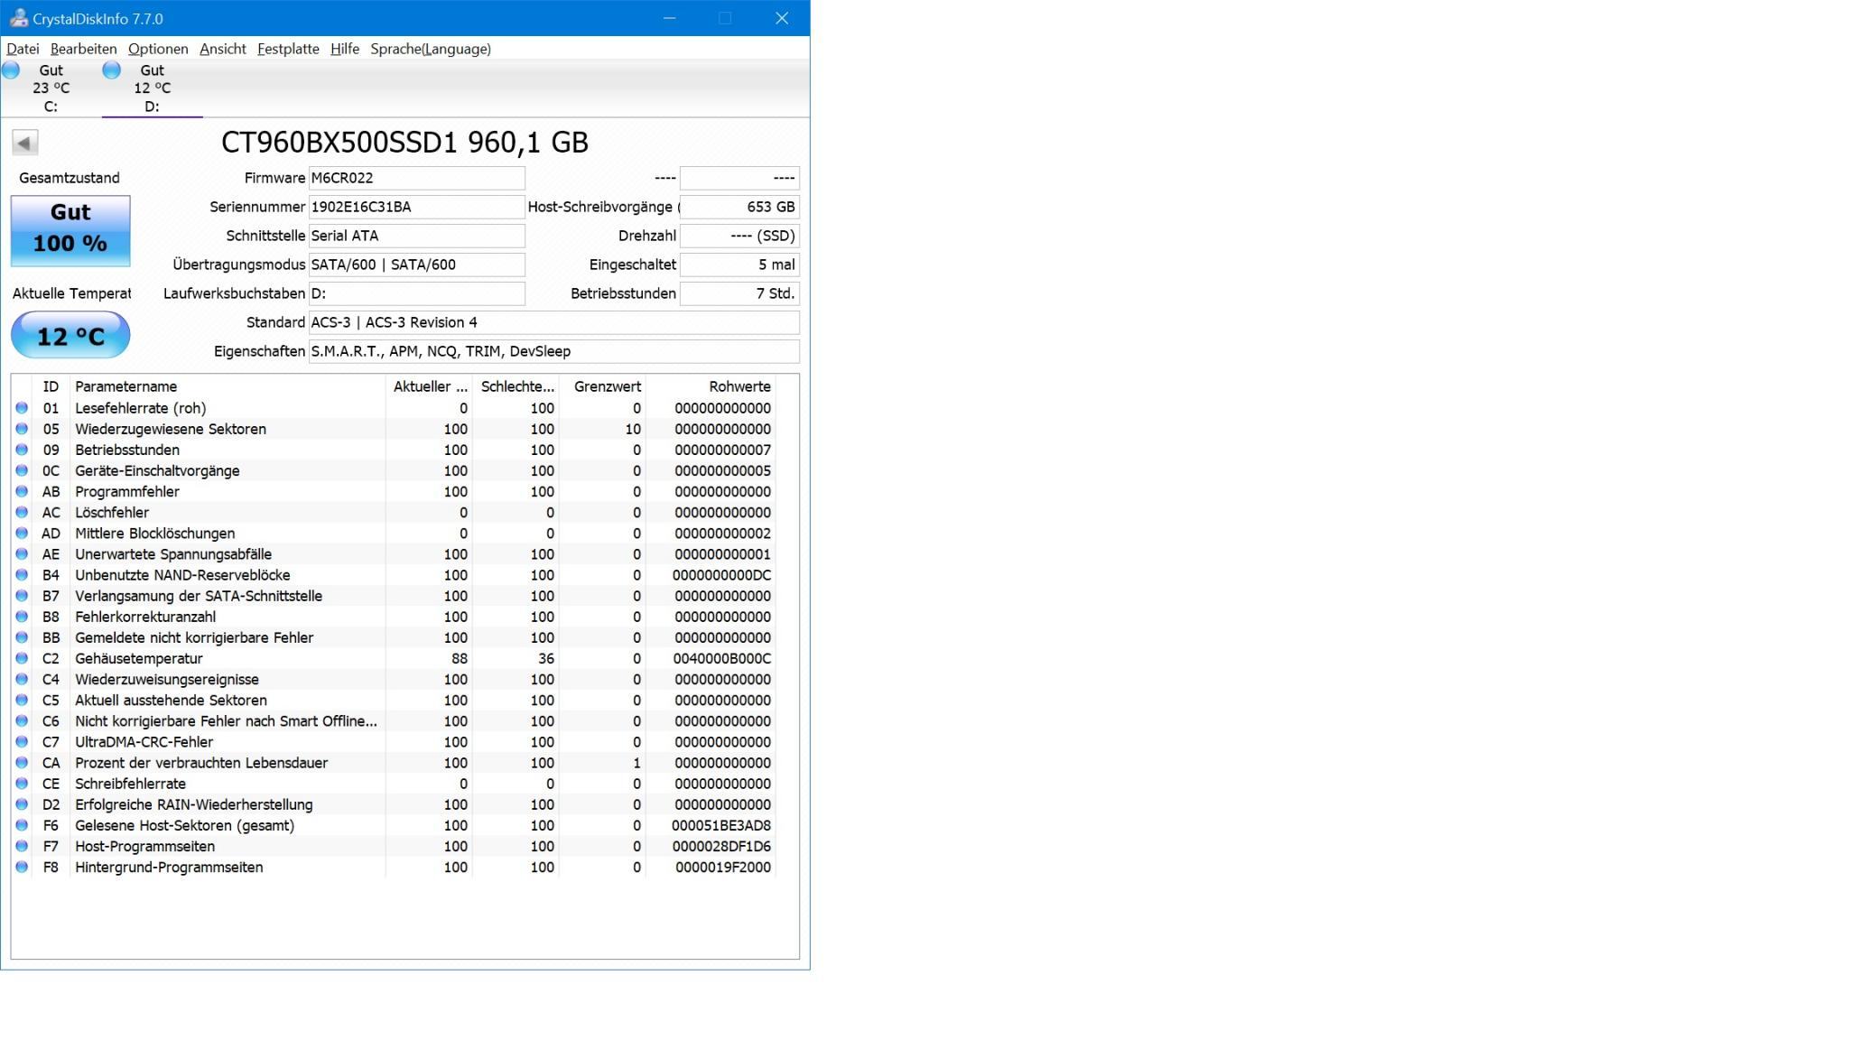Screen dimensions: 1849x1040
Task: Click the CrystalDiskInfo title bar icon
Action: [18, 18]
